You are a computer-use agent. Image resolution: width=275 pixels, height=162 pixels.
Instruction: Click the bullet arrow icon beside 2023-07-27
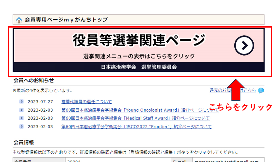point(22,102)
